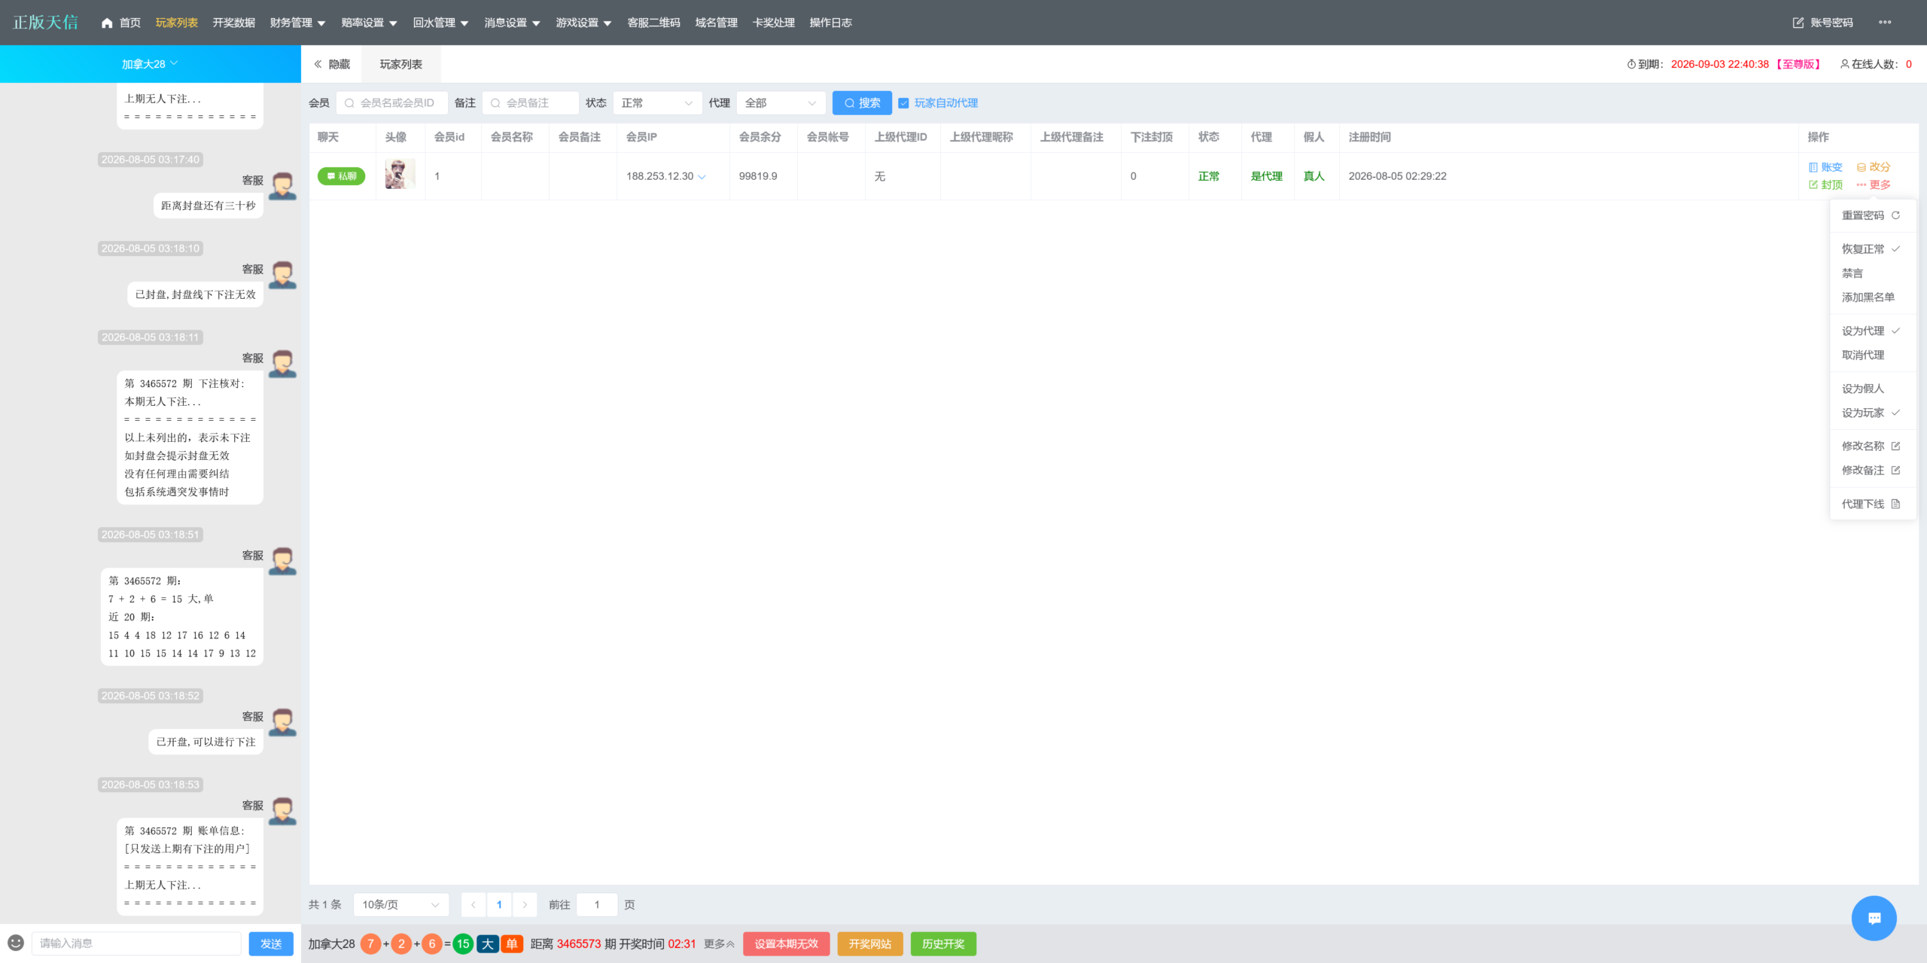Viewport: 1927px width, 963px height.
Task: Click the search magnifier in 备注 field
Action: 495,103
